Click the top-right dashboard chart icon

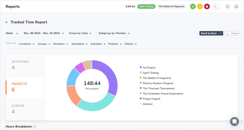[236, 7]
